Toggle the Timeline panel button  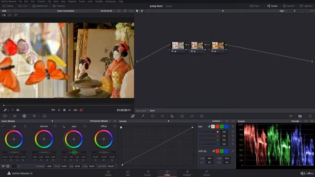click(59, 6)
